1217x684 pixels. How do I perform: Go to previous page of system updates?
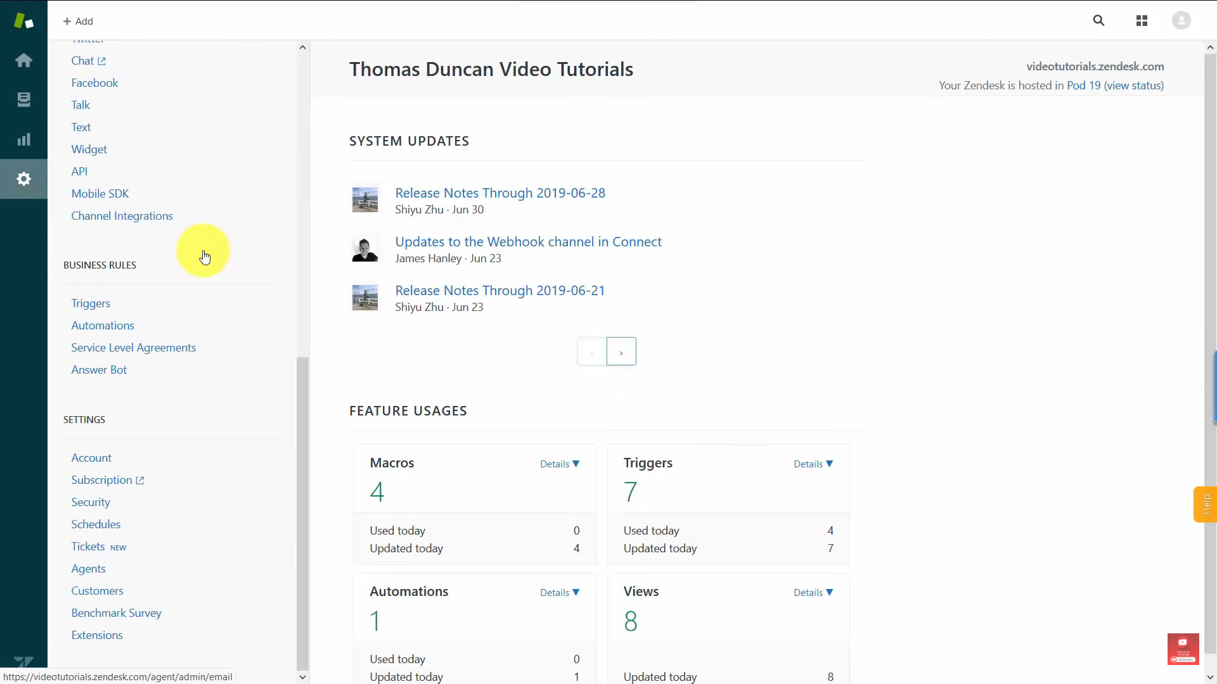pyautogui.click(x=592, y=351)
